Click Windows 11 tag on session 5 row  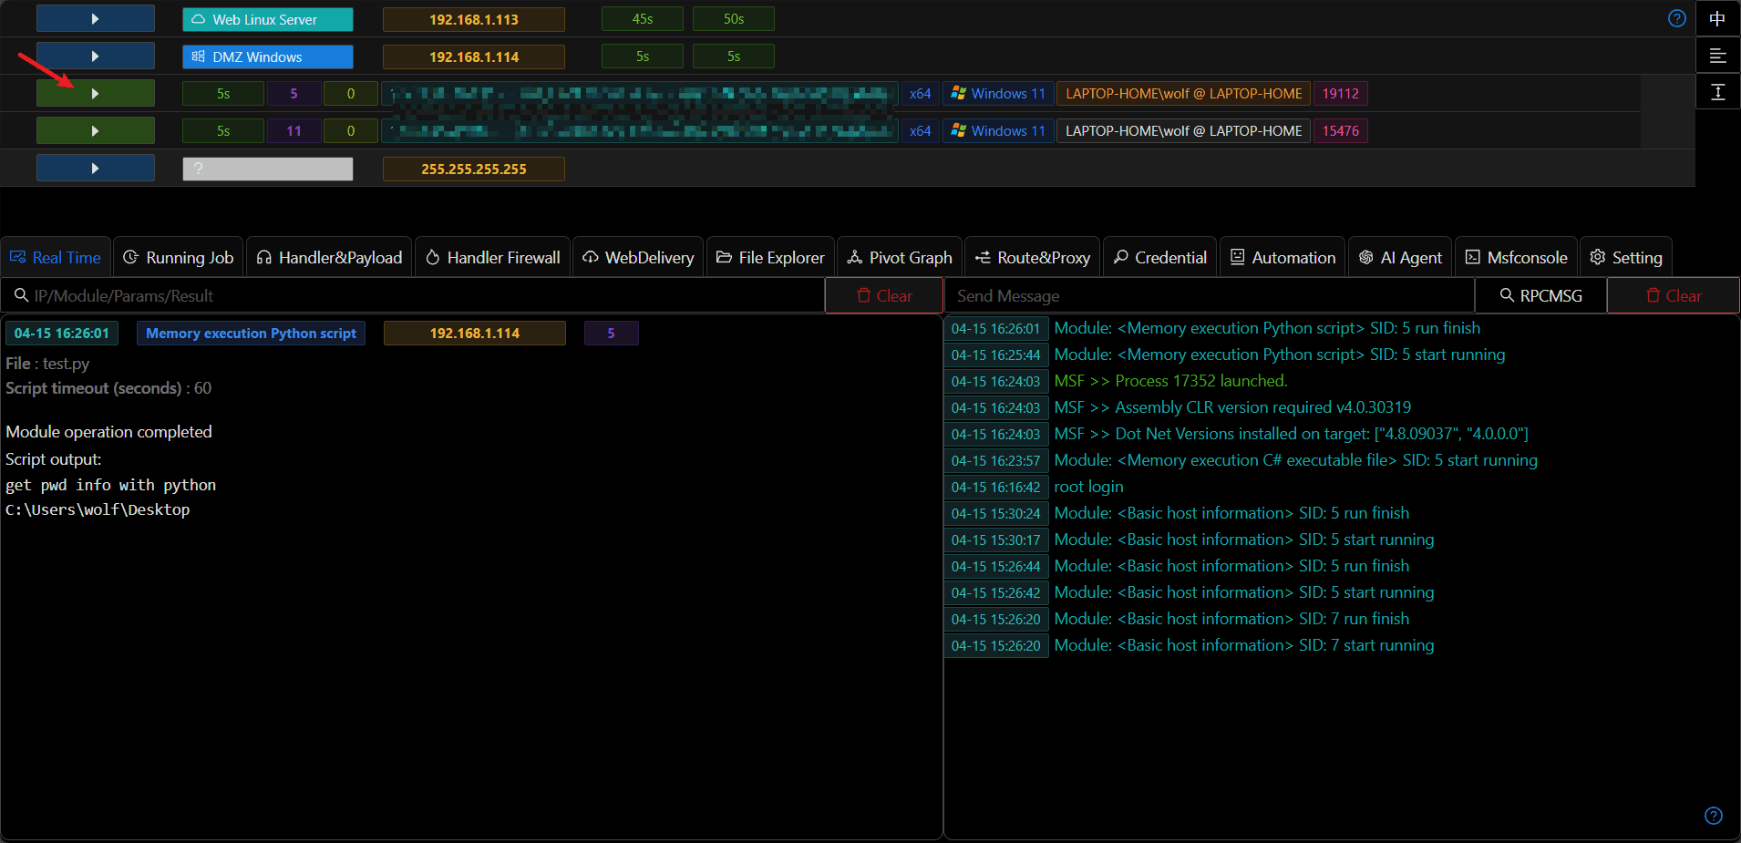[x=998, y=94]
